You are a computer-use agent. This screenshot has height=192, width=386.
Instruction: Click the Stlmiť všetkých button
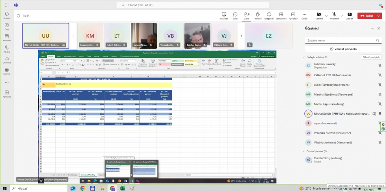coord(371,57)
